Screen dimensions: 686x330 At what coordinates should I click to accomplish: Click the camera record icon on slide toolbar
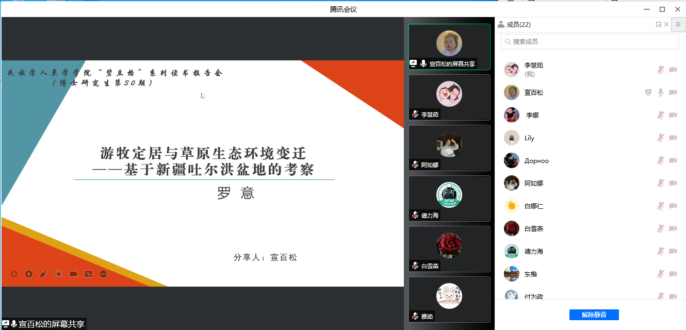coord(73,274)
